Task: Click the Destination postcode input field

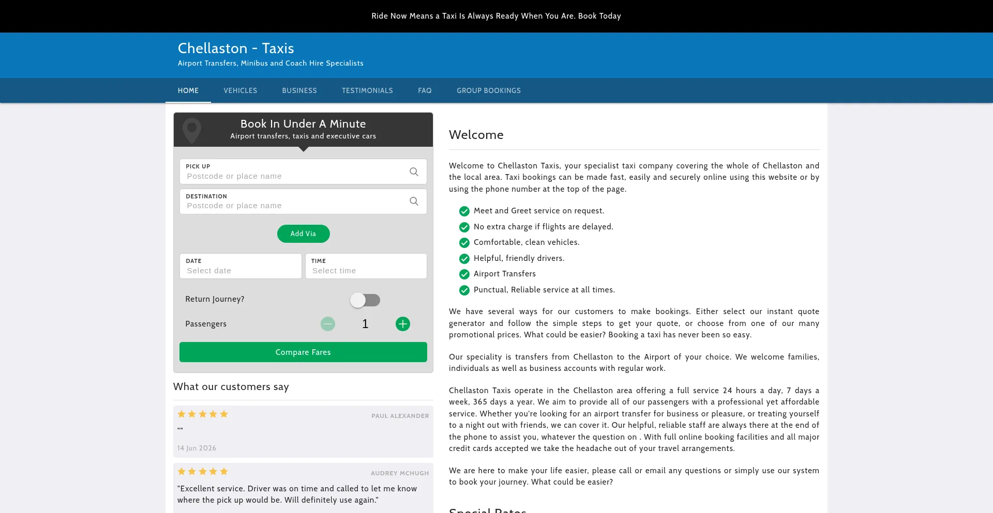Action: (x=303, y=201)
